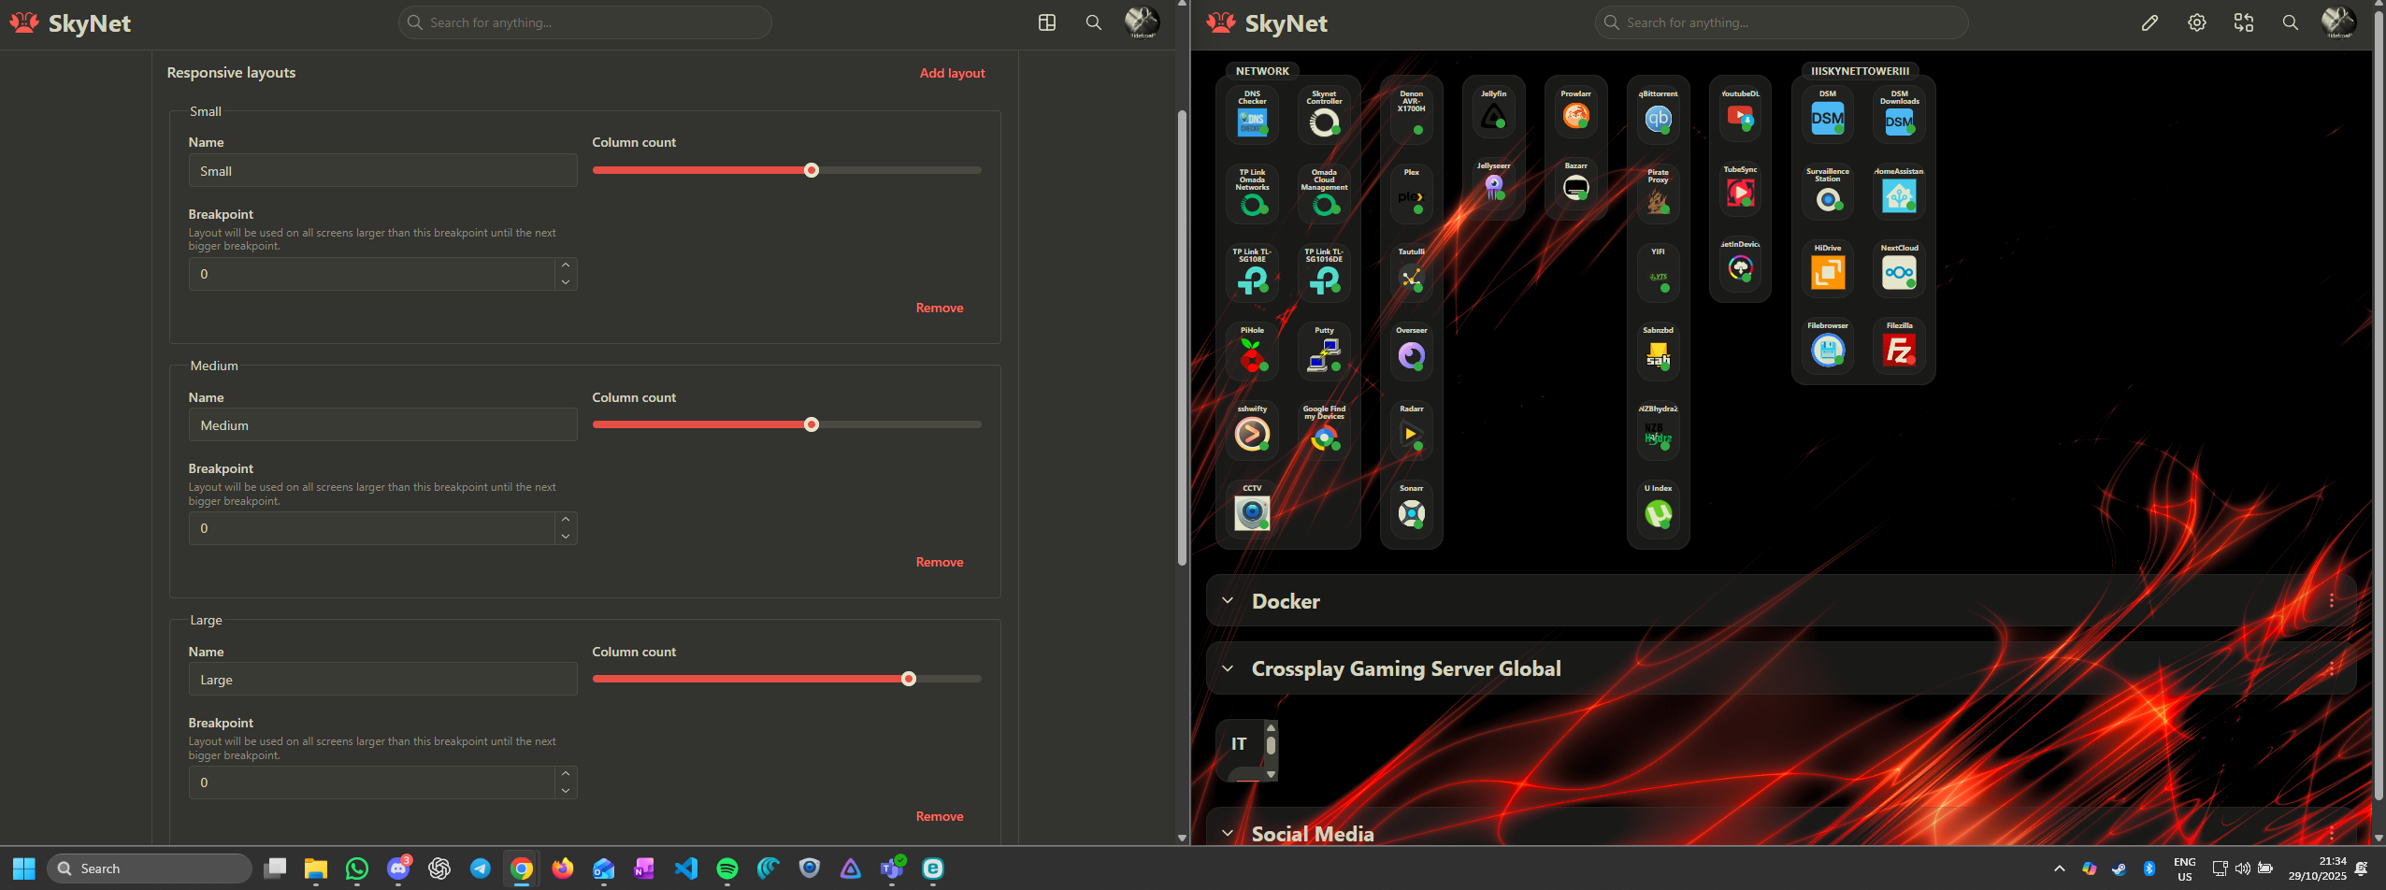Open the sshwifty app tile
The height and width of the screenshot is (890, 2386).
point(1252,430)
